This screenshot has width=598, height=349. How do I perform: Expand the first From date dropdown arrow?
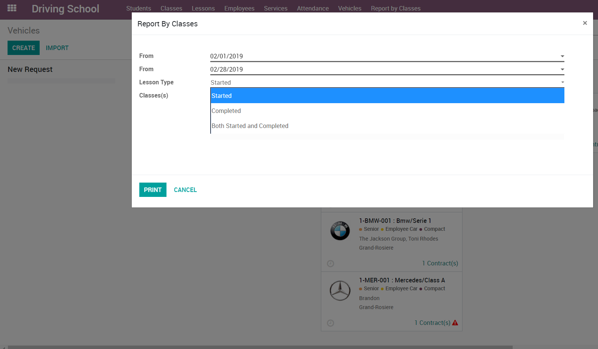click(x=562, y=56)
